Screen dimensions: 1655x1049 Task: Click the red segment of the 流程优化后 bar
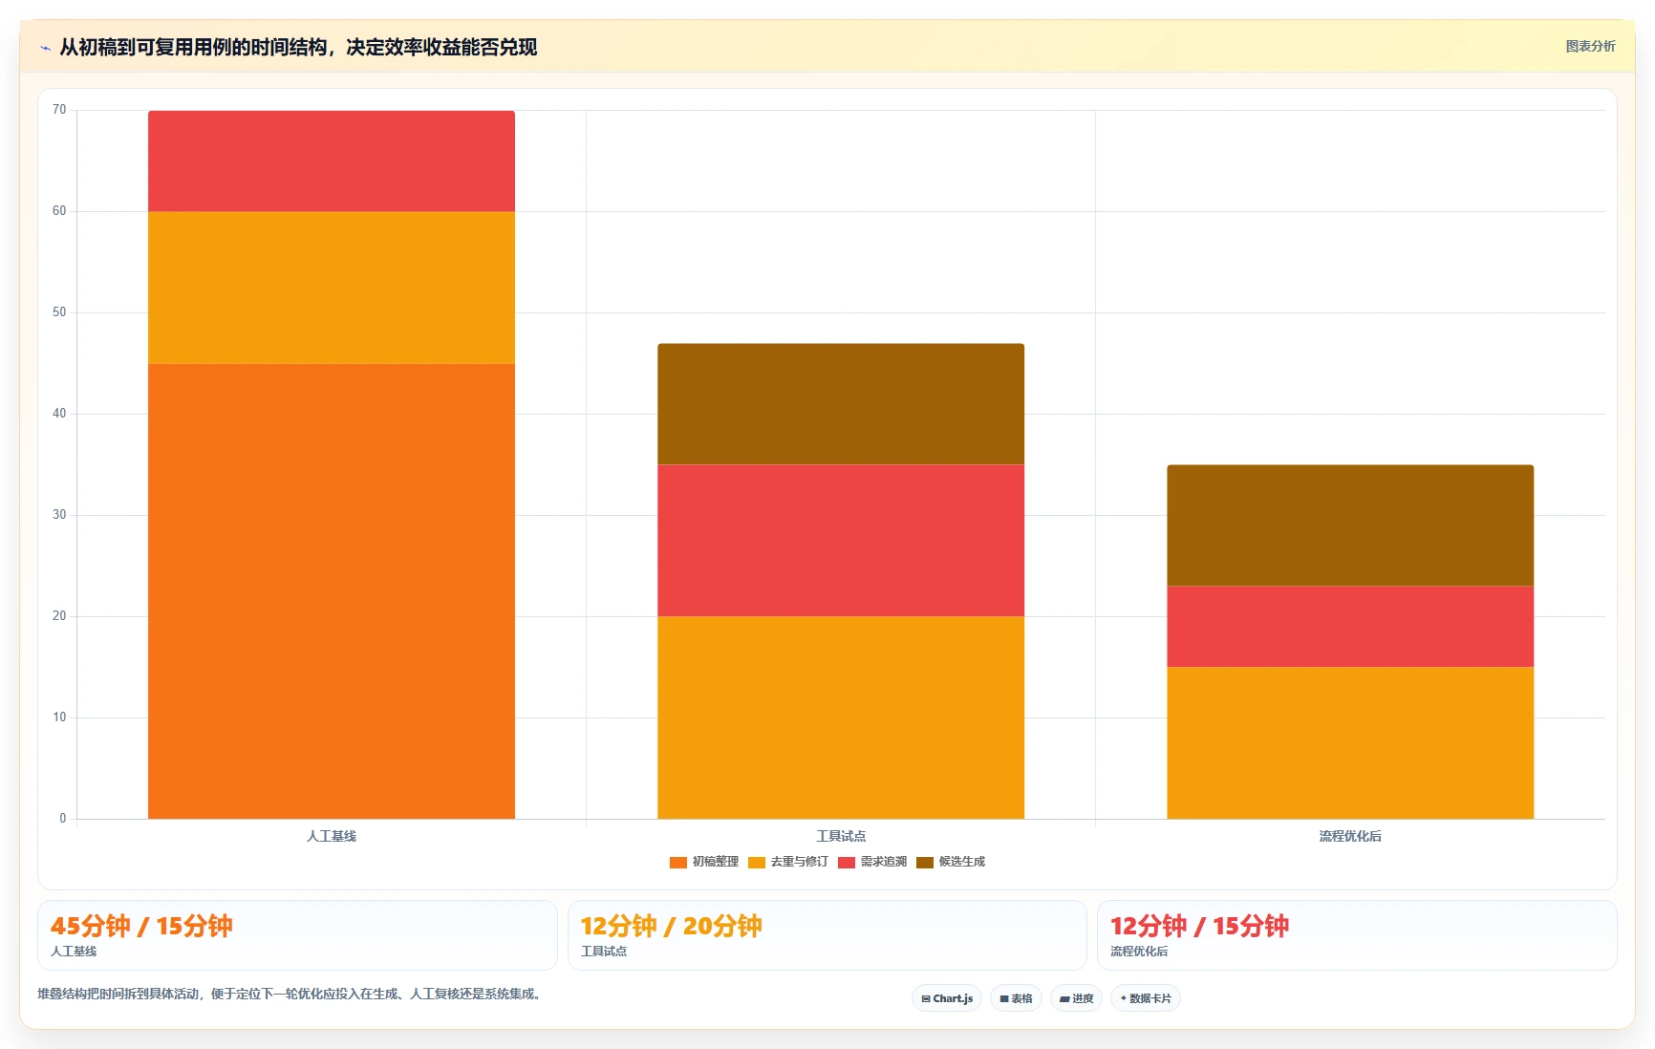pyautogui.click(x=1350, y=627)
